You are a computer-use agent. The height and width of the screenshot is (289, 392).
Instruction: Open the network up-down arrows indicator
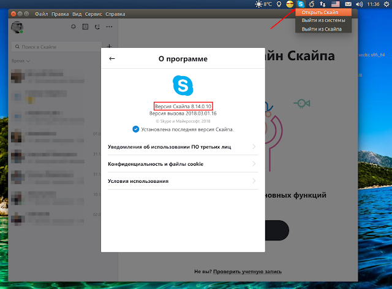point(323,4)
